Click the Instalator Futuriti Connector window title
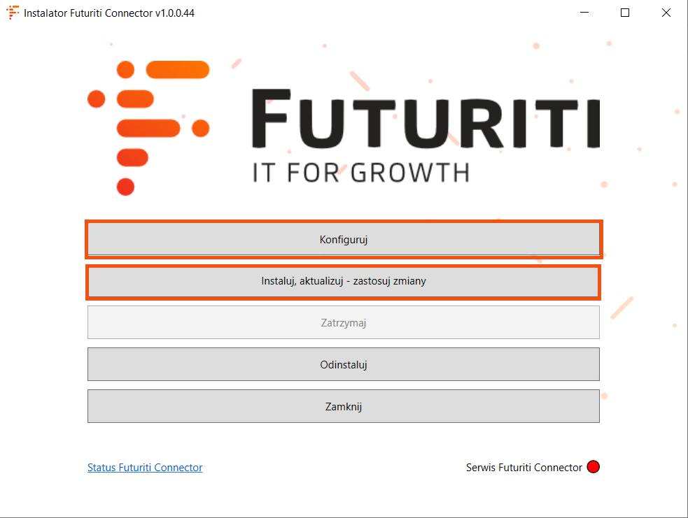The image size is (688, 518). 109,13
